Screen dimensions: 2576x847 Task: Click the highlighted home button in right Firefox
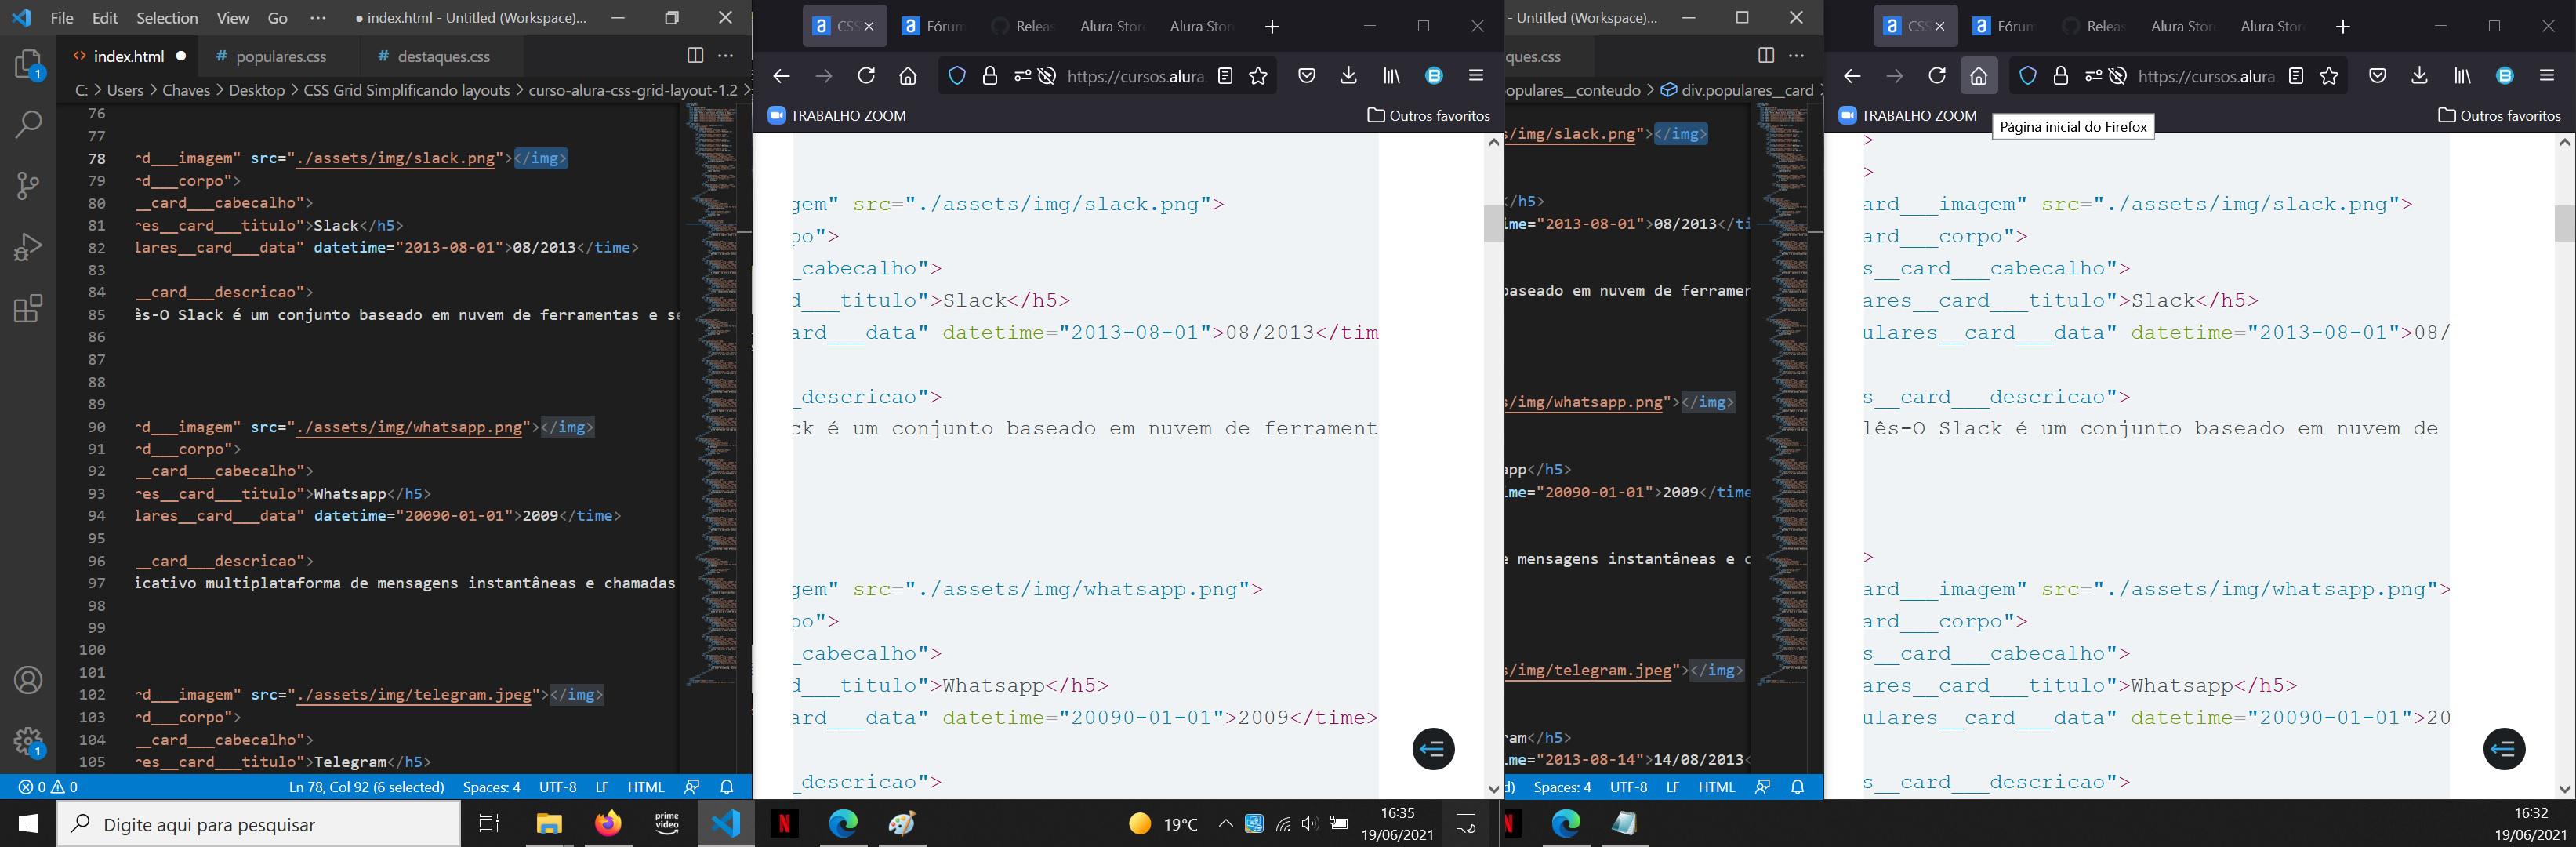point(1979,76)
